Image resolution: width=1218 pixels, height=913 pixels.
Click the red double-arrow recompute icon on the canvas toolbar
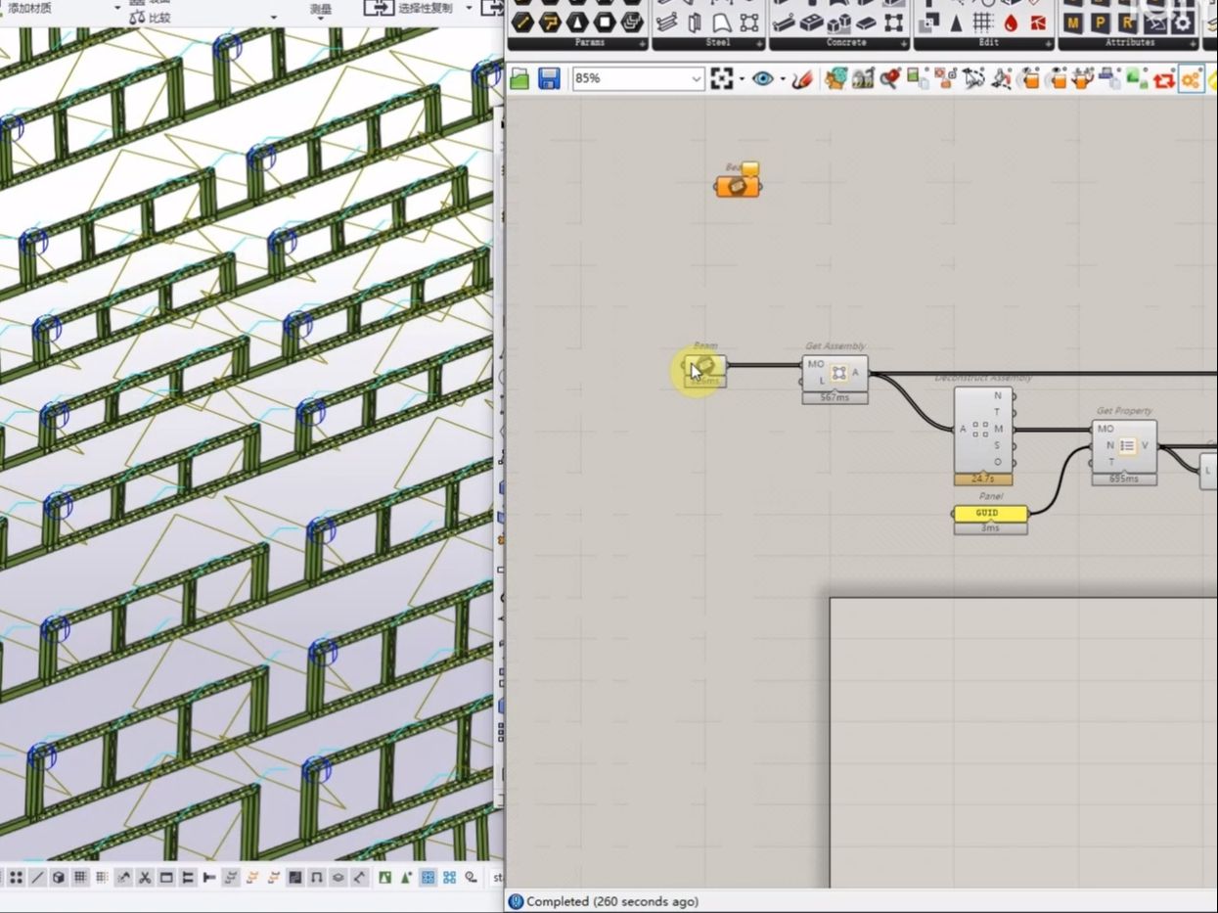(x=1162, y=79)
